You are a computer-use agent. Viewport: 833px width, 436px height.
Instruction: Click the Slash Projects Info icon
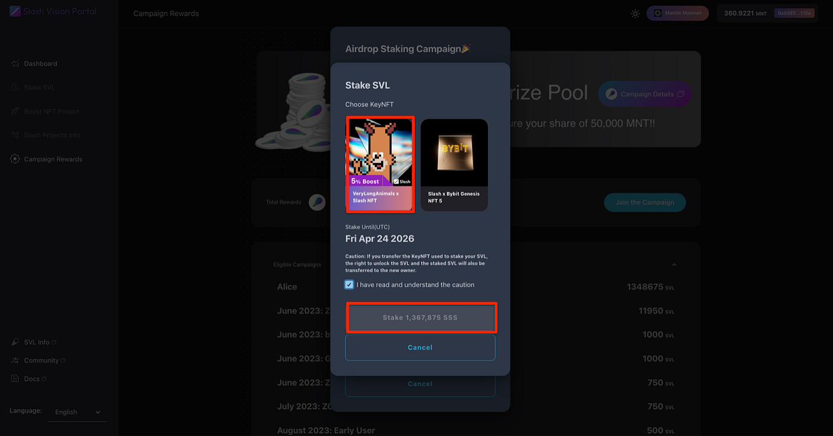click(14, 135)
